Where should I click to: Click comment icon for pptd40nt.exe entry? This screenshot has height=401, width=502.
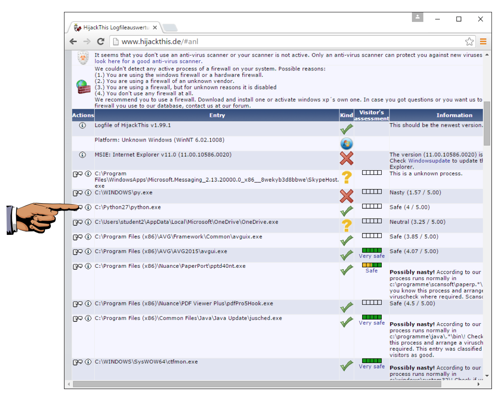(x=77, y=267)
